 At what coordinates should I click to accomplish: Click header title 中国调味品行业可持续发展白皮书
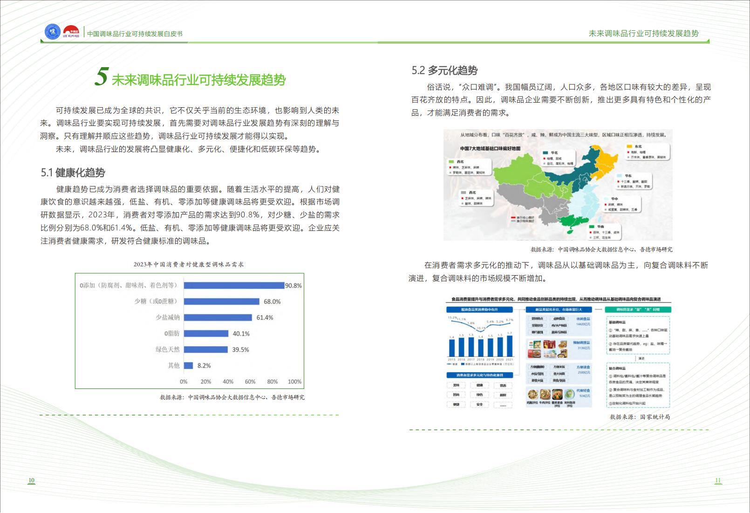pos(135,34)
